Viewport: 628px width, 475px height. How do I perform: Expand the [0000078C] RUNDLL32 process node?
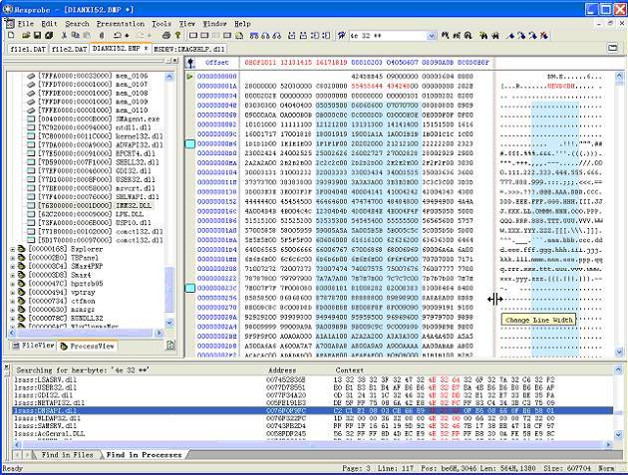click(12, 318)
